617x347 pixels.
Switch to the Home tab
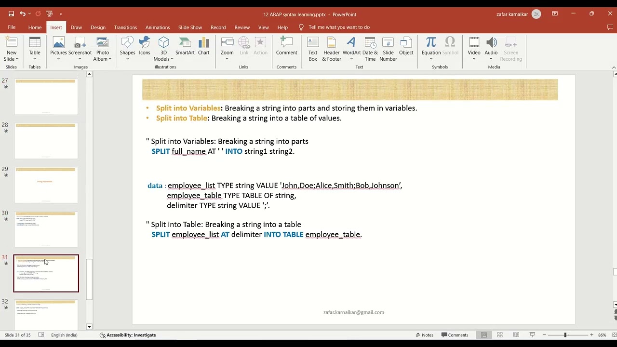[x=35, y=27]
